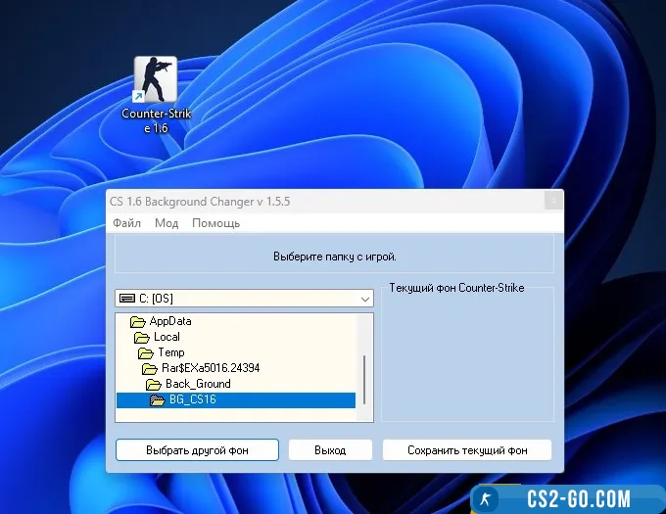Open the Файл menu
The image size is (666, 514).
tap(126, 223)
